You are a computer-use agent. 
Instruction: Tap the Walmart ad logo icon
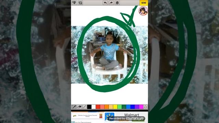coord(109,117)
